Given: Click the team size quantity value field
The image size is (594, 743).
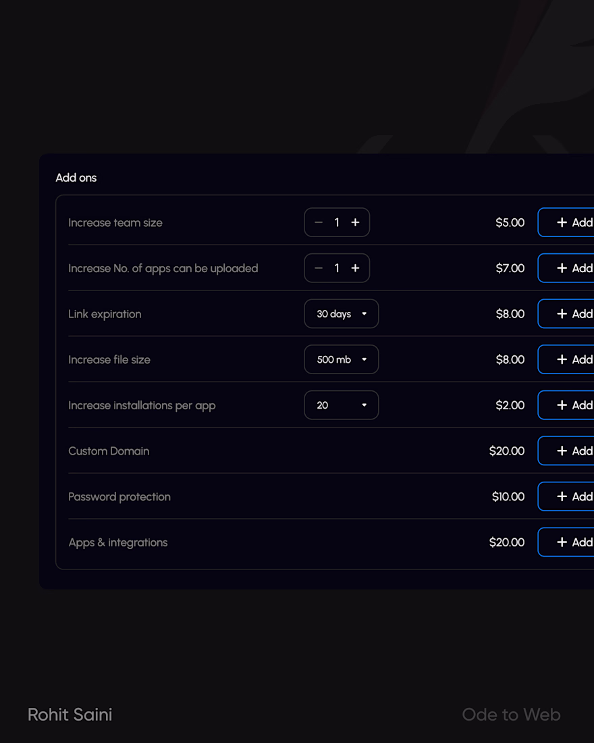Looking at the screenshot, I should (337, 222).
